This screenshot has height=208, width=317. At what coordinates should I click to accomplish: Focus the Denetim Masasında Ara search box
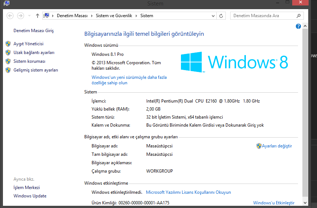tap(267, 16)
